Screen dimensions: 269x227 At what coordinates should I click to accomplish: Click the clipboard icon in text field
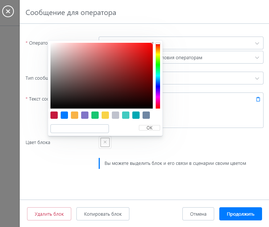(258, 99)
